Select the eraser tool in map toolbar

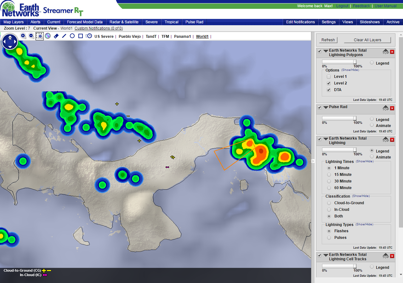tap(56, 36)
